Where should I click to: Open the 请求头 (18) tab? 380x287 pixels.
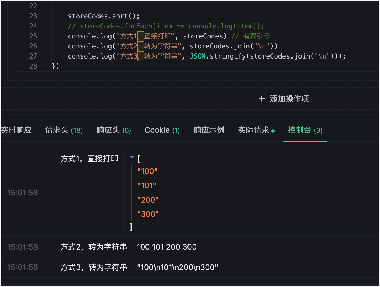point(64,130)
